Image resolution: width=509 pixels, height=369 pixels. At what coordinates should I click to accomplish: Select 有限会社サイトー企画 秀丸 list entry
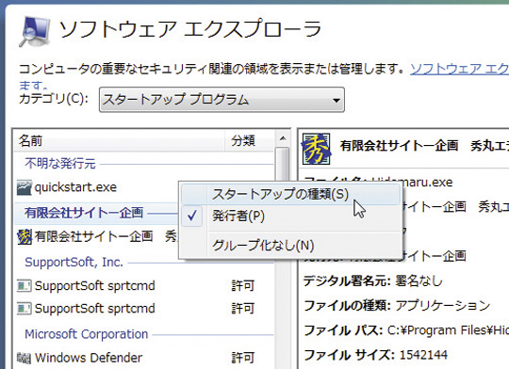pos(96,236)
